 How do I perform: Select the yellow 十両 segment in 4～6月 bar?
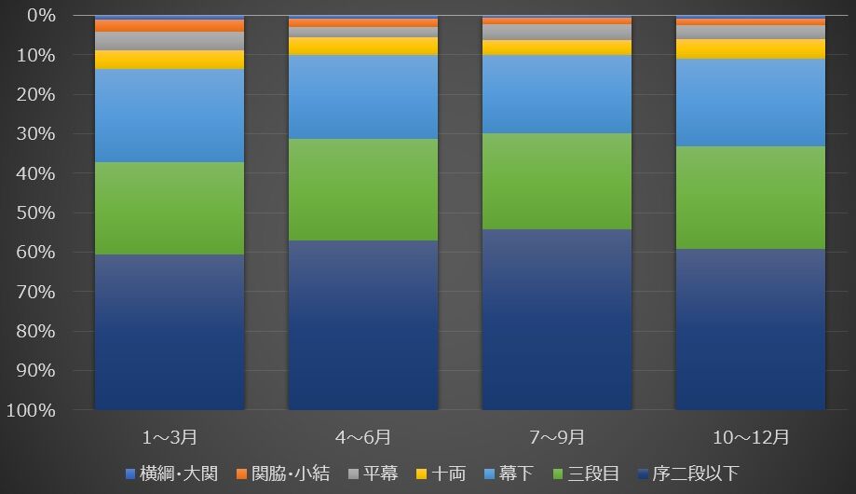363,46
